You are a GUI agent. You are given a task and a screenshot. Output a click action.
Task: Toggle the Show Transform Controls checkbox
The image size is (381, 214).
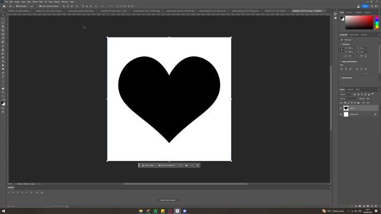40,7
